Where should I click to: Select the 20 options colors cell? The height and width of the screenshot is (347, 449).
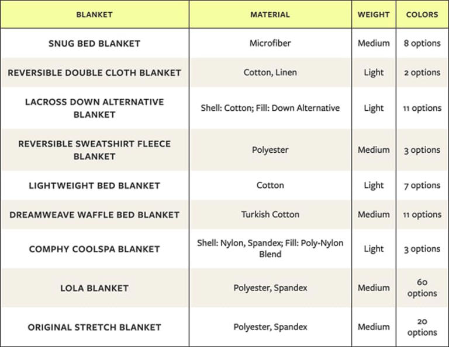[x=422, y=327]
